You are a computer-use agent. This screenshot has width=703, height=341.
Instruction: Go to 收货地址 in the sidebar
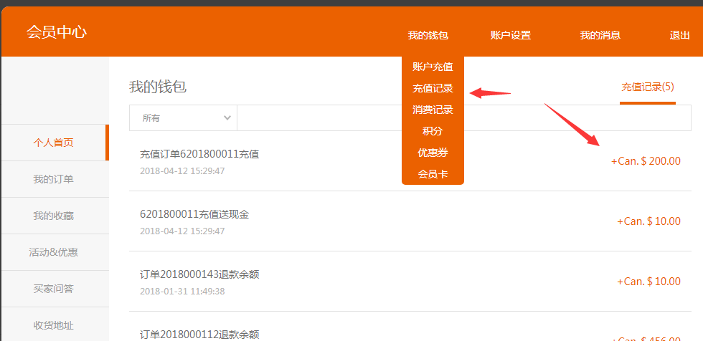(54, 325)
